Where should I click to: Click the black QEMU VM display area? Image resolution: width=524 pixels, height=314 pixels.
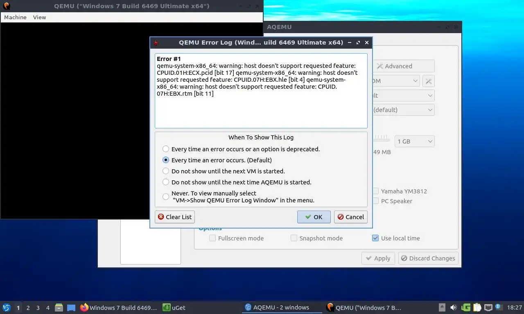pyautogui.click(x=76, y=121)
